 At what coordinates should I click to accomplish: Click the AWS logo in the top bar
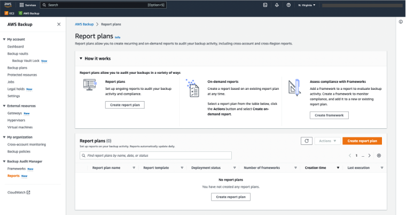click(8, 5)
